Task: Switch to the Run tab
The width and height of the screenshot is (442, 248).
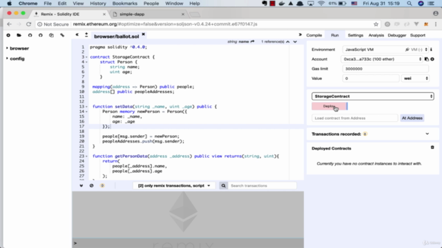Action: (334, 35)
